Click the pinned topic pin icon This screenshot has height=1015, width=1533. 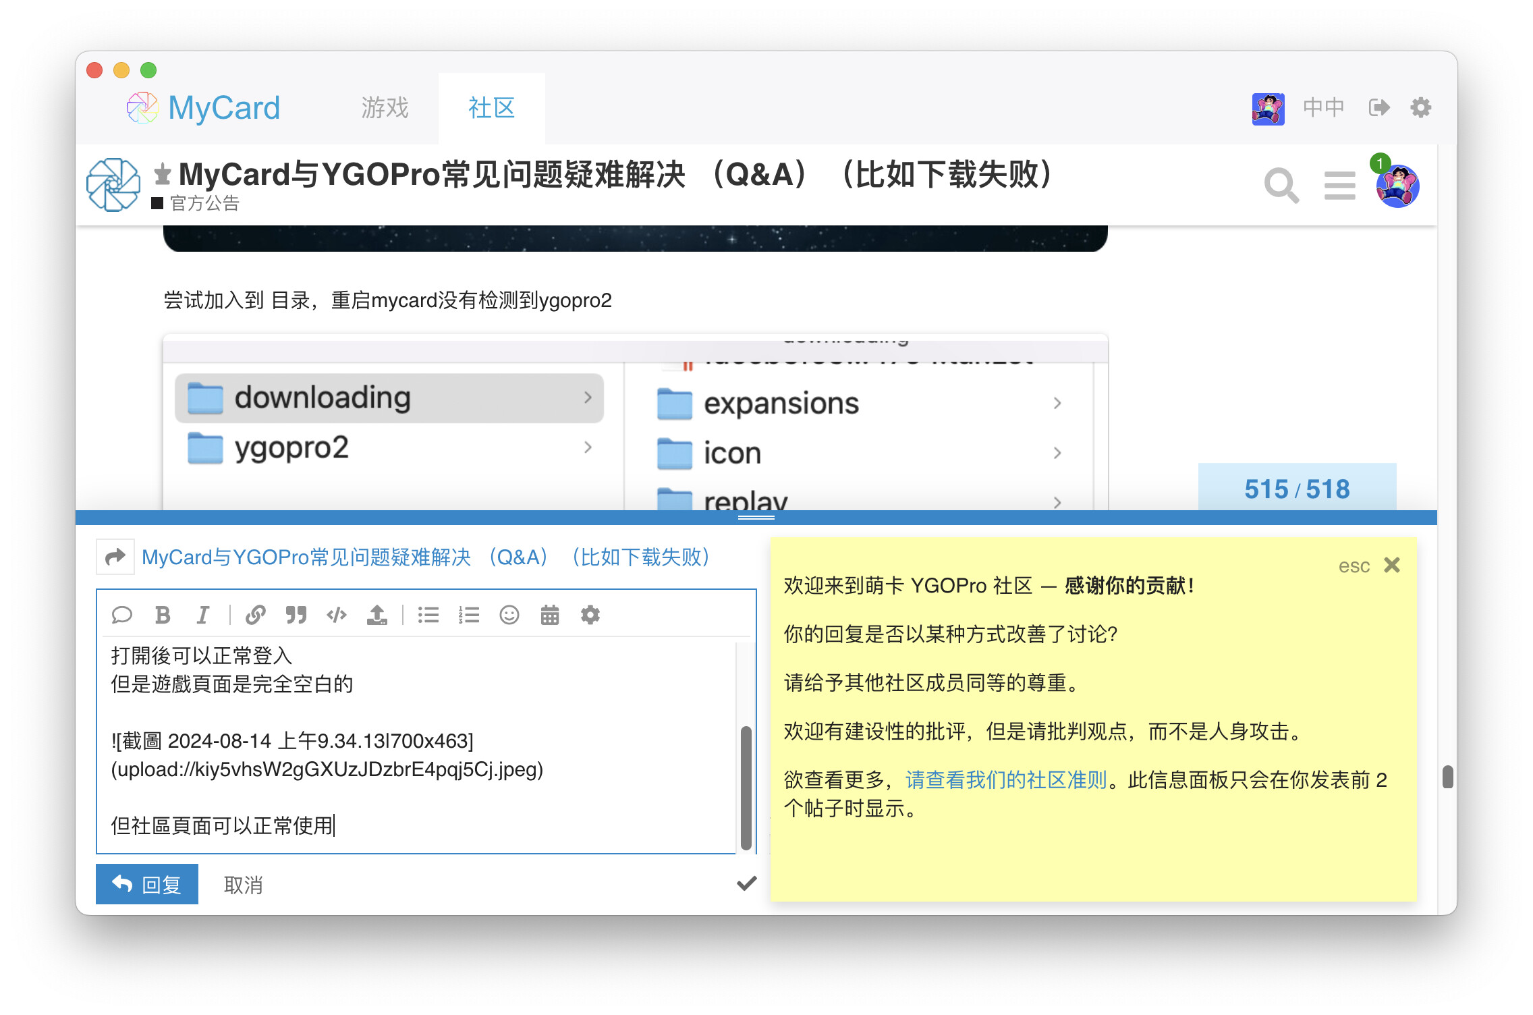tap(162, 174)
